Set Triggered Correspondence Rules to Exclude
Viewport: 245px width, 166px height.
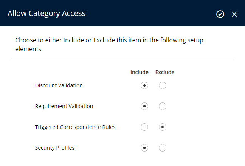click(163, 127)
